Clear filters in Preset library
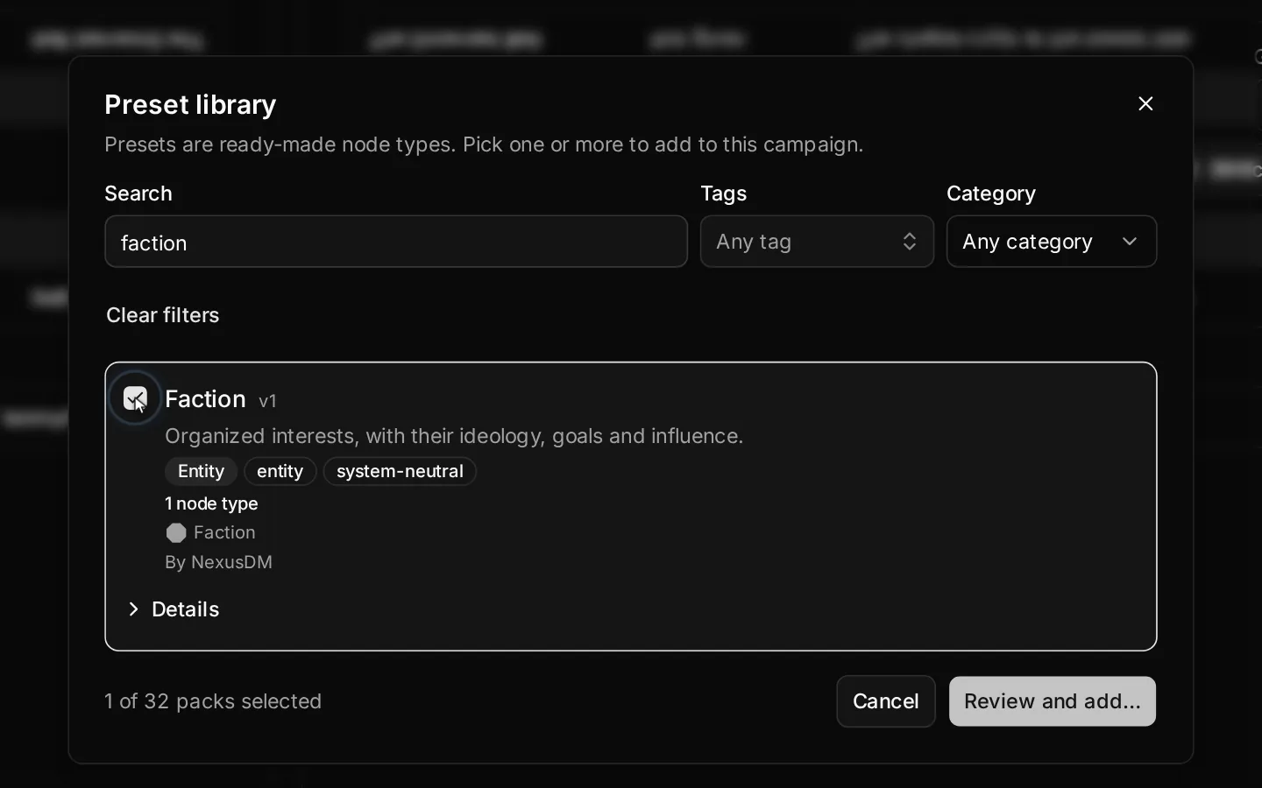The width and height of the screenshot is (1262, 788). pyautogui.click(x=163, y=315)
